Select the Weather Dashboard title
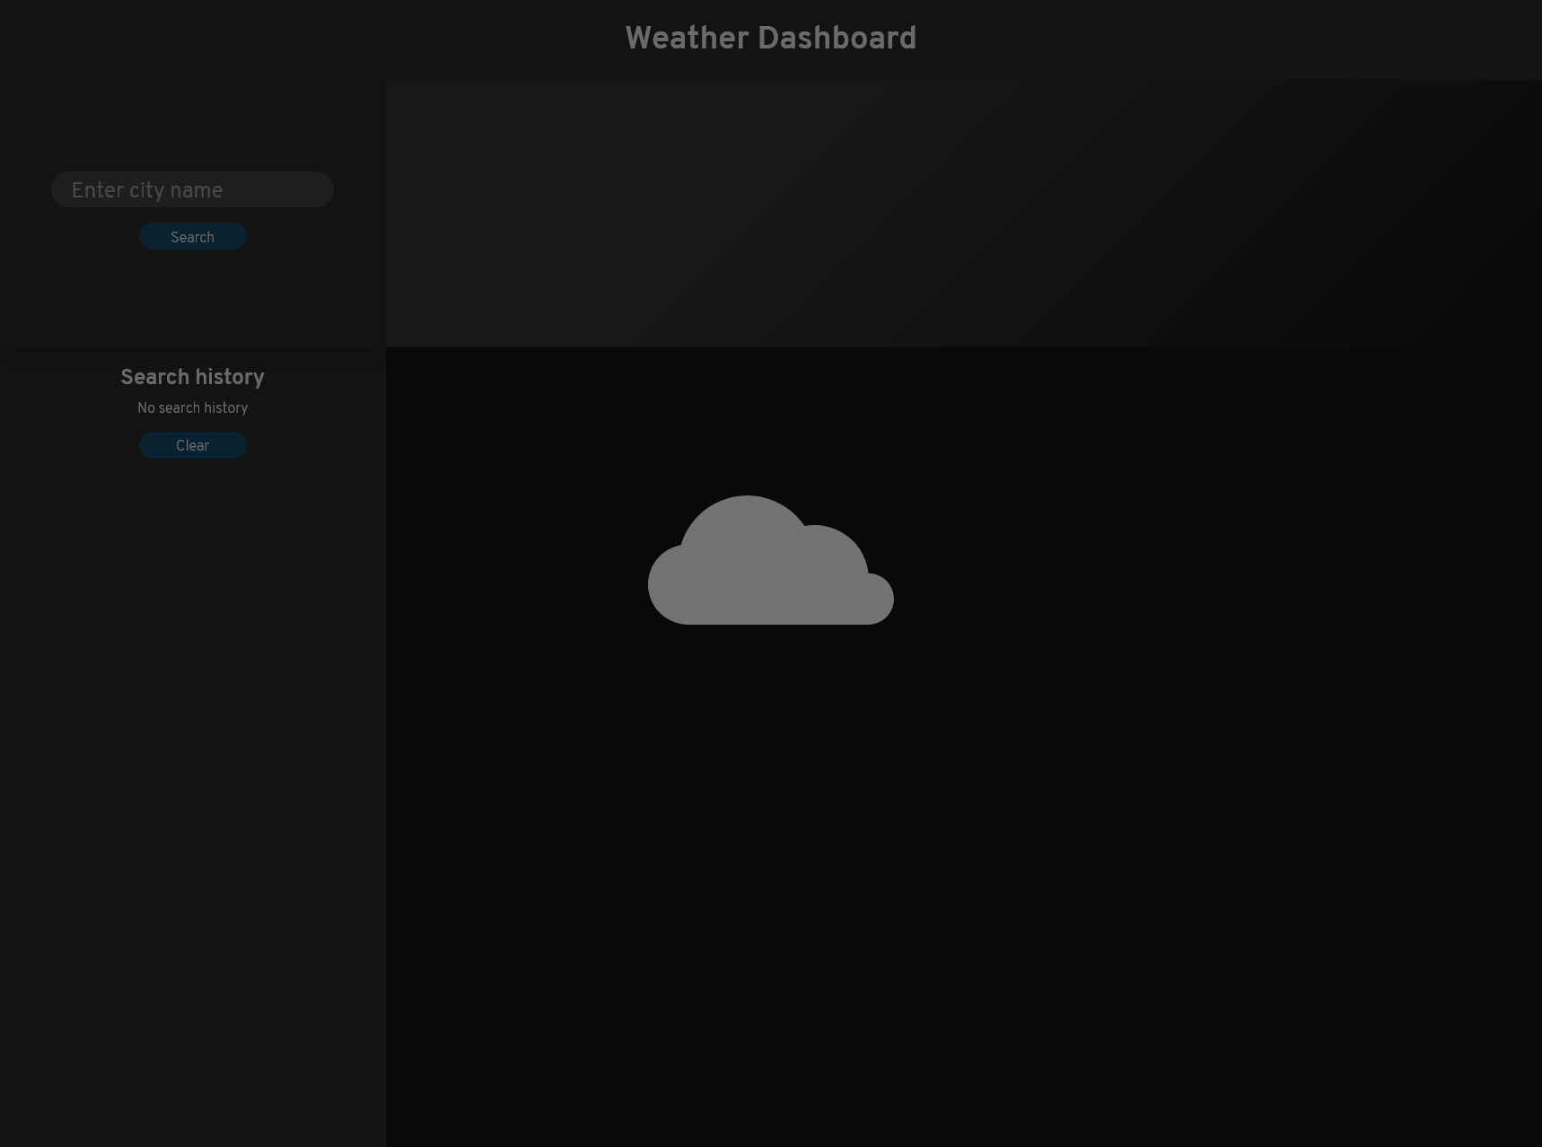The width and height of the screenshot is (1542, 1147). click(770, 39)
